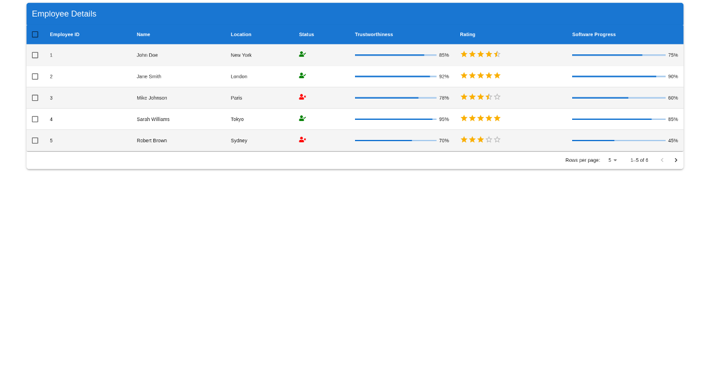Go to the next page of employees
Viewport: 710px width, 372px height.
676,159
